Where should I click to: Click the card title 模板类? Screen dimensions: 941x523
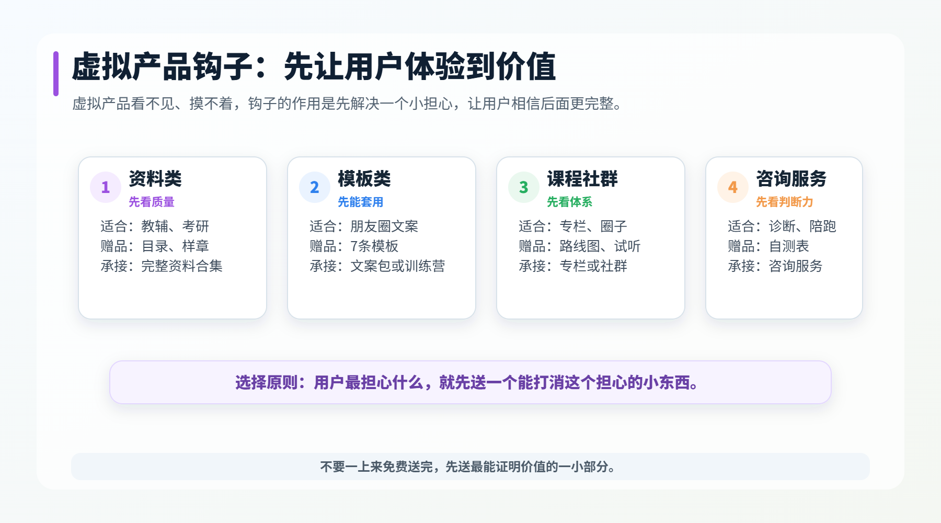pyautogui.click(x=364, y=179)
